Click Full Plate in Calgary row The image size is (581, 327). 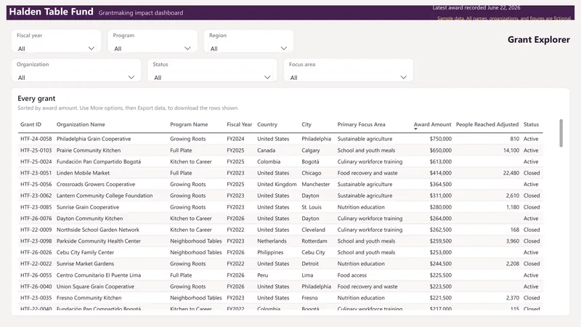(x=181, y=150)
